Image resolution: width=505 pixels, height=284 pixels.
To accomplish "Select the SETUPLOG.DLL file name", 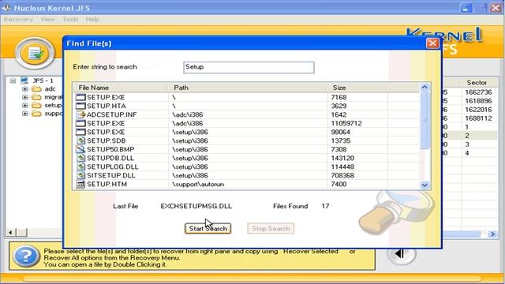I will (x=112, y=166).
